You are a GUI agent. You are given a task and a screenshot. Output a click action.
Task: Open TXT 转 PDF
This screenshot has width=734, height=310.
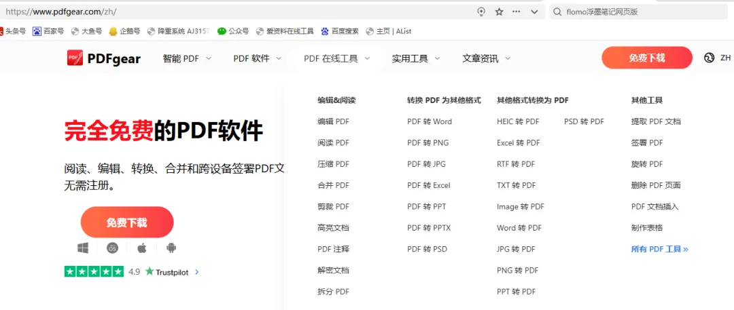coord(517,185)
